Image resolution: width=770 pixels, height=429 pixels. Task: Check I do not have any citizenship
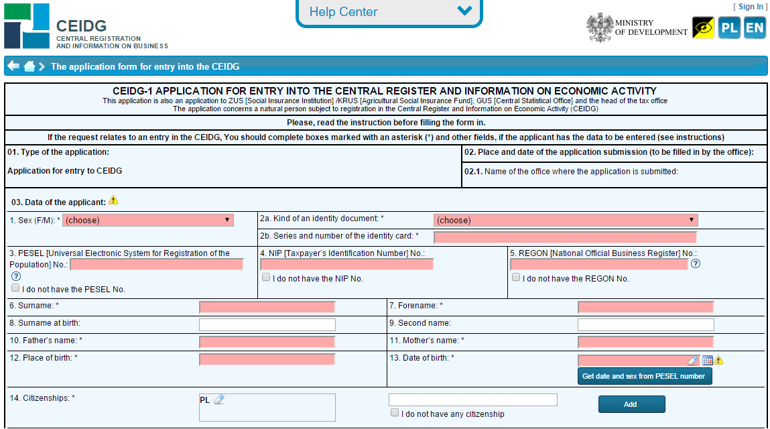coord(395,413)
